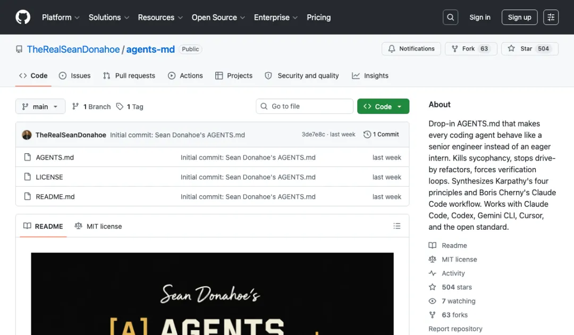Star the repository with Star button
This screenshot has width=574, height=335.
tap(530, 49)
